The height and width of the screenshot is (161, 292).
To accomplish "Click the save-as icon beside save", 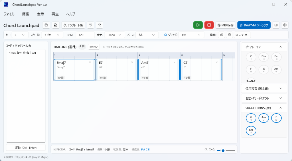I will pos(56,25).
